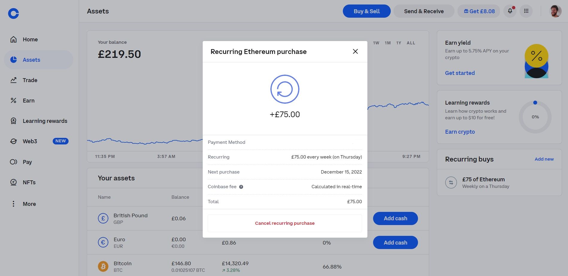Expand the More menu dots
The height and width of the screenshot is (276, 568).
[x=13, y=204]
